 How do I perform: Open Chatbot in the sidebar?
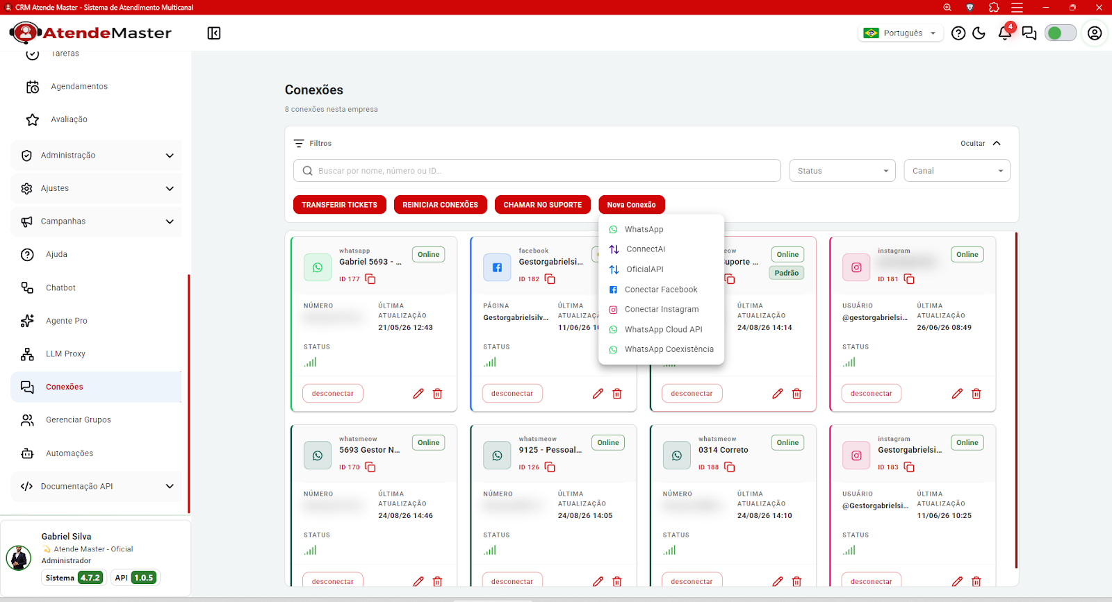[x=96, y=288]
